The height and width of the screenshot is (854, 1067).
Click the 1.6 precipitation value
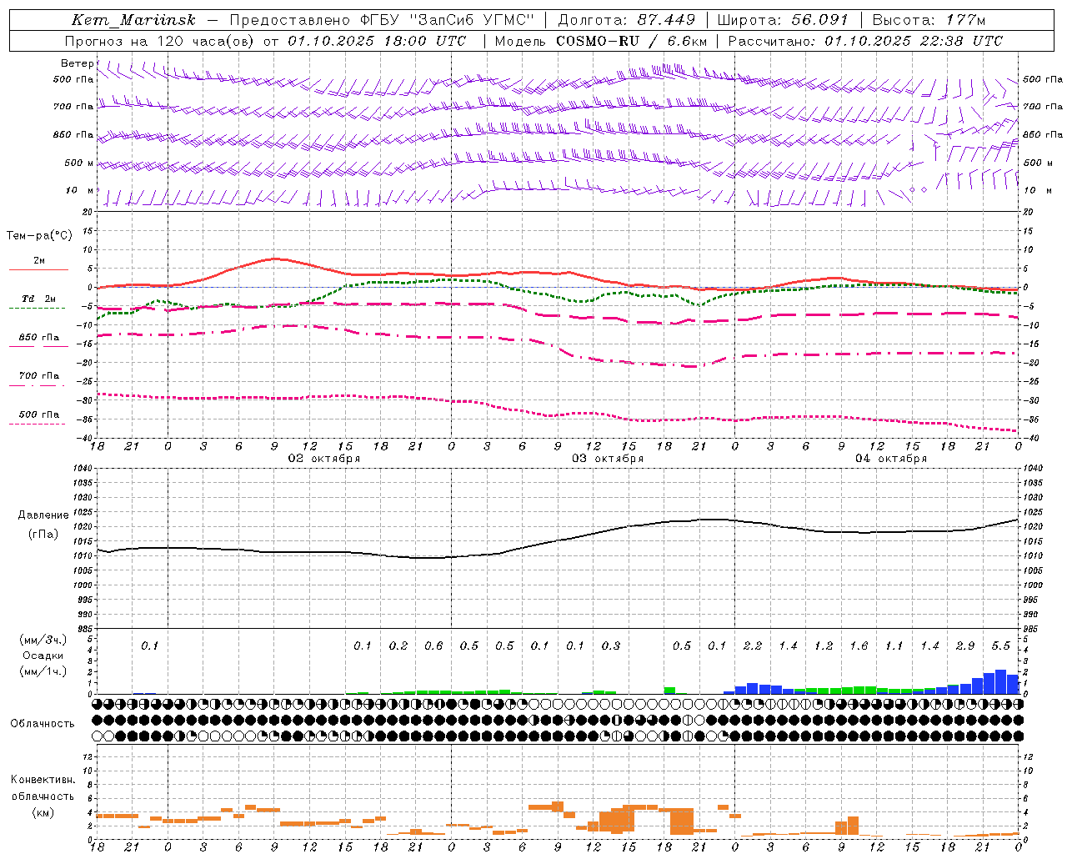click(x=859, y=646)
